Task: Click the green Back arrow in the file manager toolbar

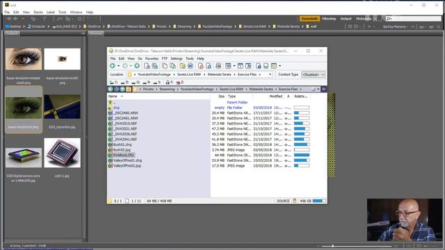Action: tap(113, 66)
